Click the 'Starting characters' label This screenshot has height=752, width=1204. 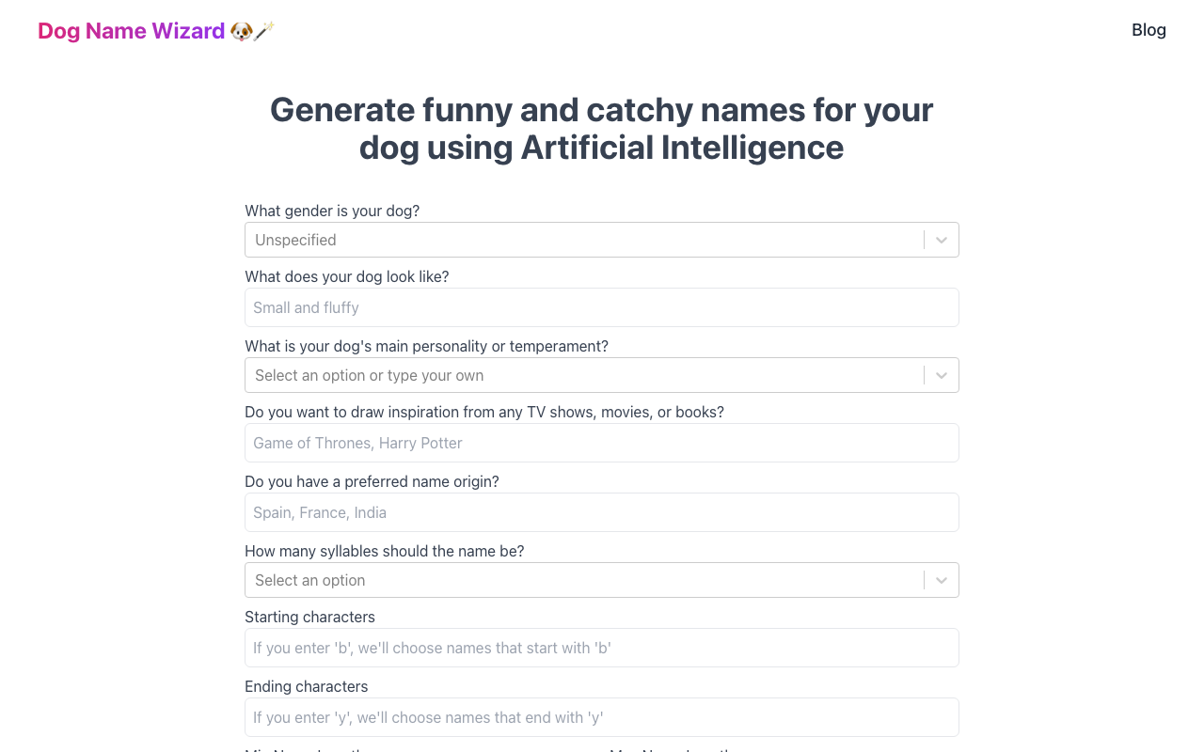click(309, 617)
